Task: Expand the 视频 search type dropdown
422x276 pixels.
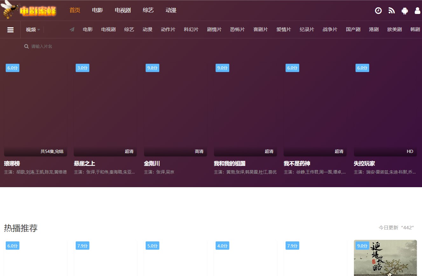Action: tap(33, 30)
